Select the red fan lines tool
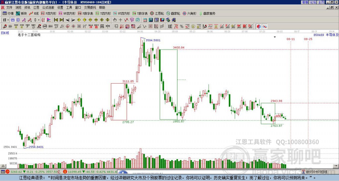 coord(122,26)
